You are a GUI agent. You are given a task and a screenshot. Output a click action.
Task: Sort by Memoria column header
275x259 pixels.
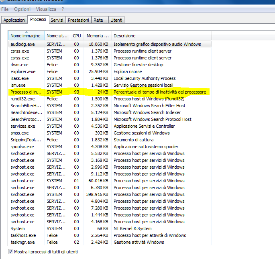pyautogui.click(x=97, y=36)
